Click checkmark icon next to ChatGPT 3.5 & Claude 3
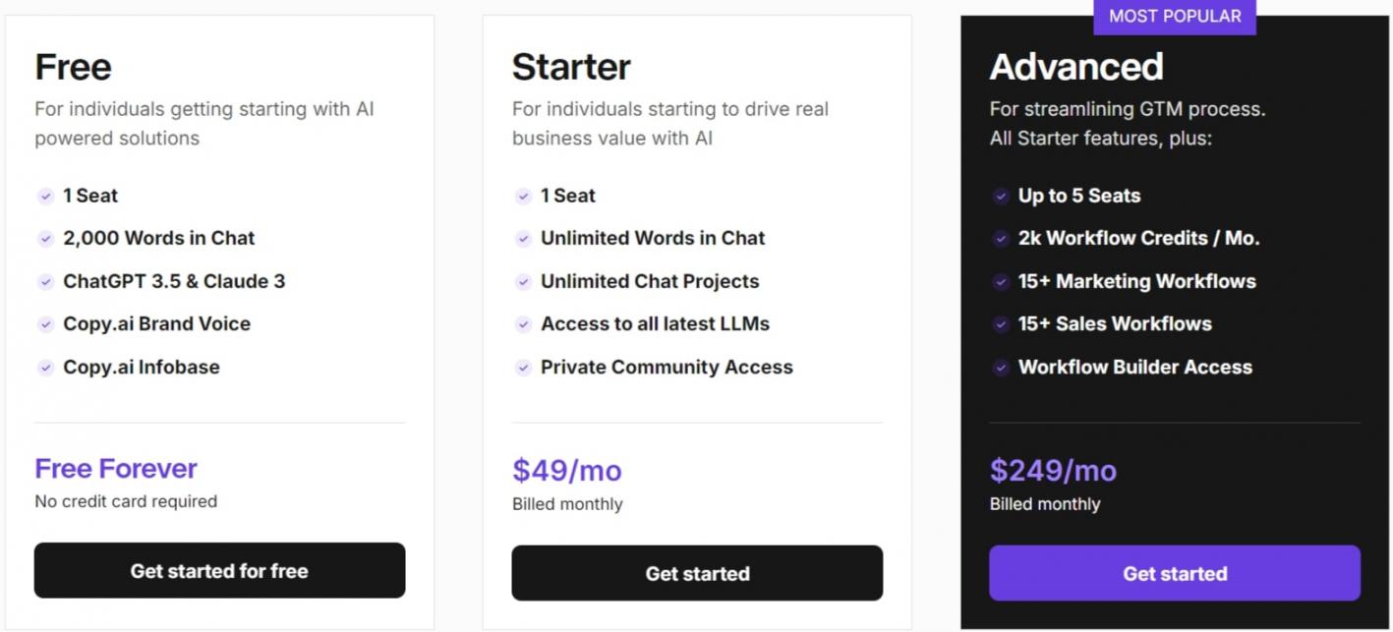This screenshot has width=1393, height=632. pyautogui.click(x=45, y=282)
